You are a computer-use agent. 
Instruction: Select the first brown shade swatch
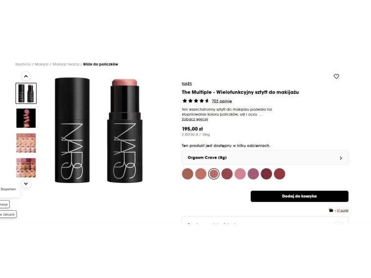click(x=187, y=174)
